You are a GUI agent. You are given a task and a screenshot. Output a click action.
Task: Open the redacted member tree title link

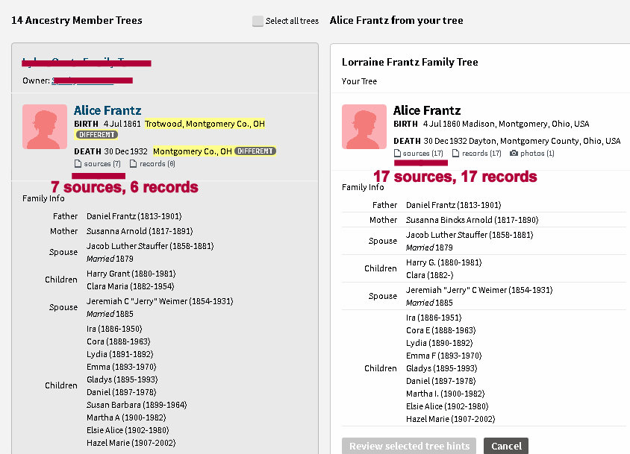click(x=86, y=63)
